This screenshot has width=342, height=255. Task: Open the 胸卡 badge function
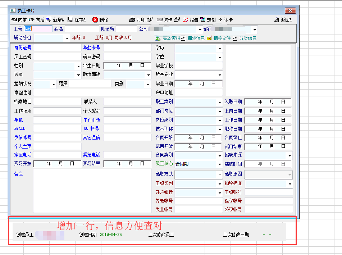(165, 20)
